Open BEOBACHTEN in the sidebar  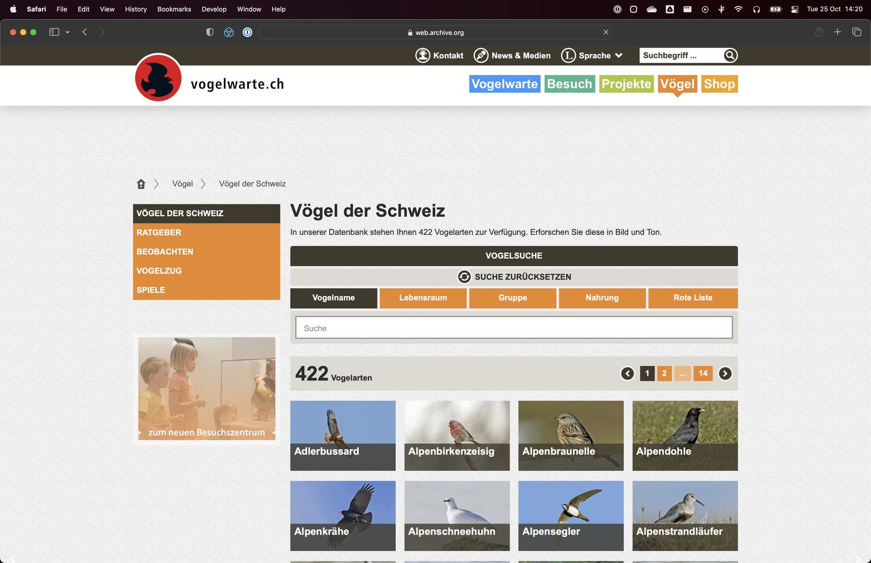click(x=206, y=252)
